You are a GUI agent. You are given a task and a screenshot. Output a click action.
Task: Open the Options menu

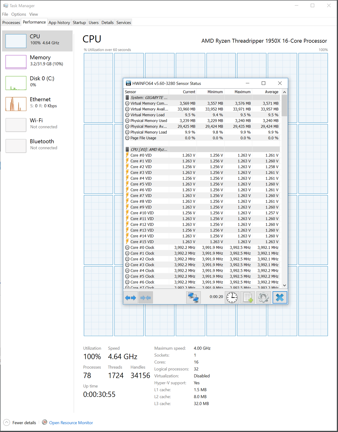(18, 14)
